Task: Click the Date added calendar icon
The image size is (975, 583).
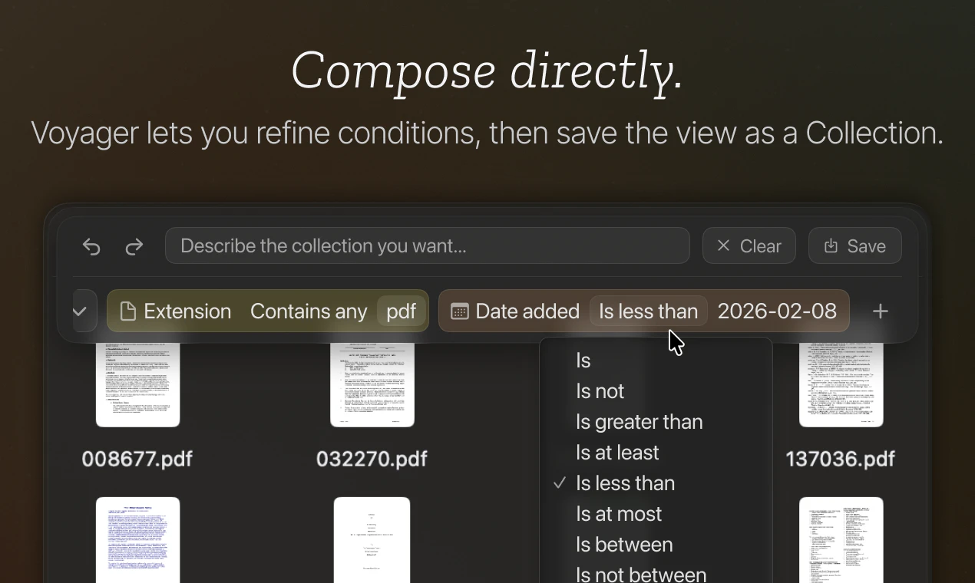Action: [x=460, y=311]
